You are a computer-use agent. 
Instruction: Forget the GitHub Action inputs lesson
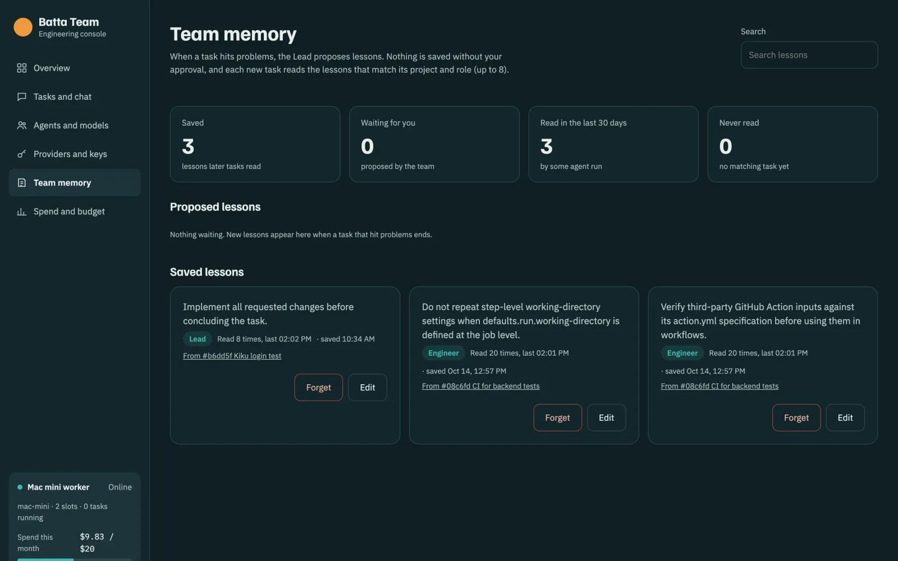(796, 418)
